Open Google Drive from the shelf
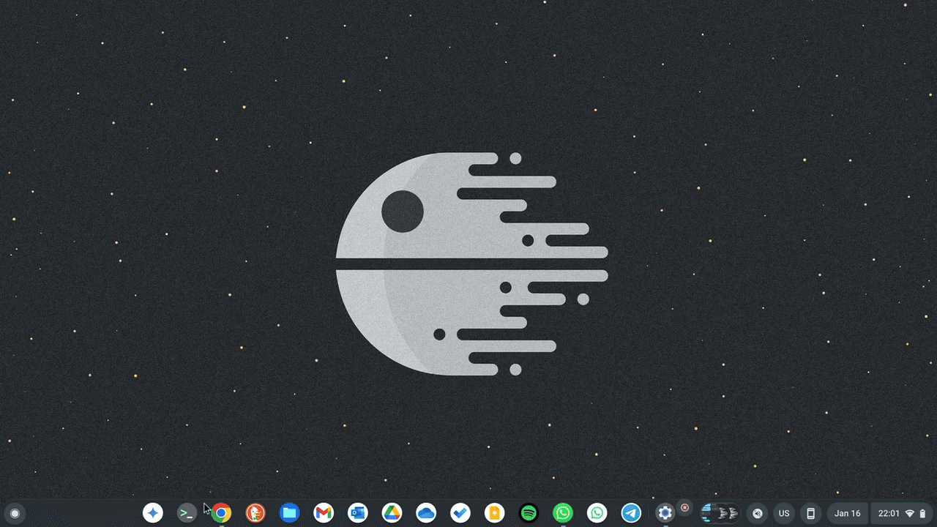The height and width of the screenshot is (527, 937). click(x=392, y=513)
